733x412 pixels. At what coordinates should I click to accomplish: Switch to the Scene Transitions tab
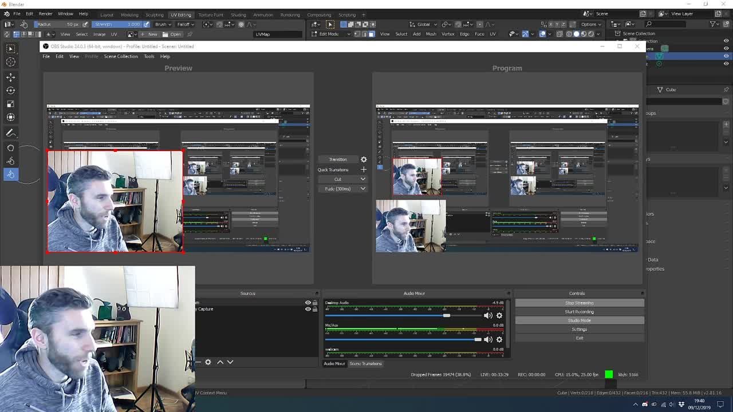[365, 363]
